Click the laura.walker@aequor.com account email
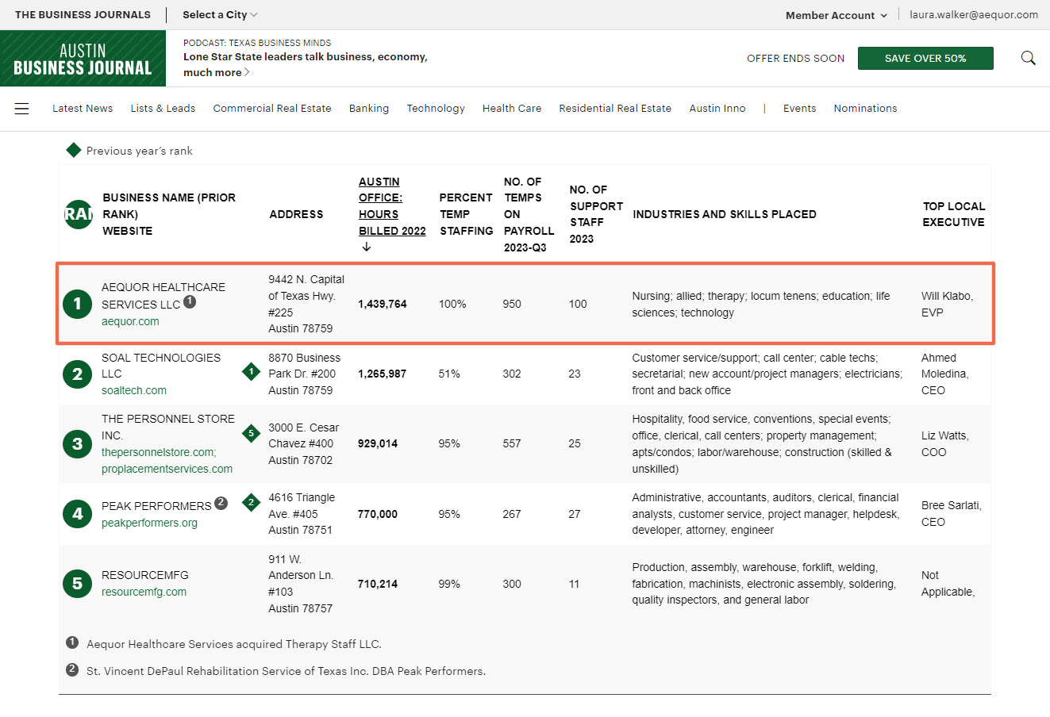 click(x=973, y=14)
